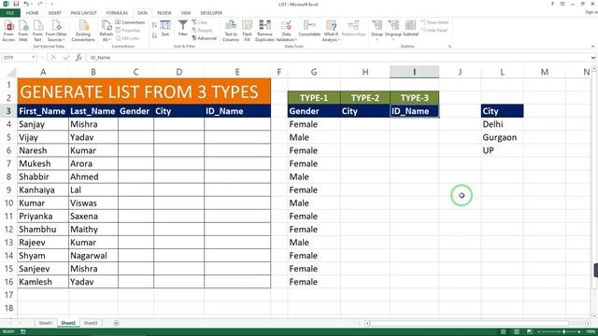
Task: Confirm the entry with the formula bar checkmark
Action: pos(66,57)
